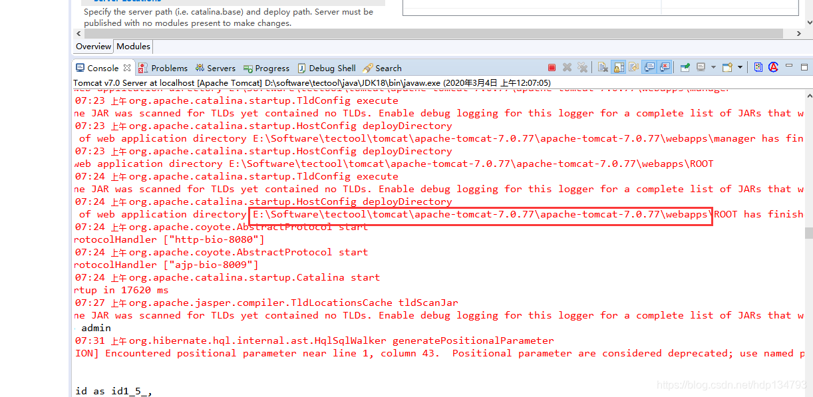Click the Remove Launch icon
Viewport: 813px width, 397px height.
[x=567, y=67]
